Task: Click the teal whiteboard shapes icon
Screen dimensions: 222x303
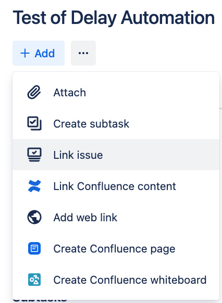Action: point(34,280)
